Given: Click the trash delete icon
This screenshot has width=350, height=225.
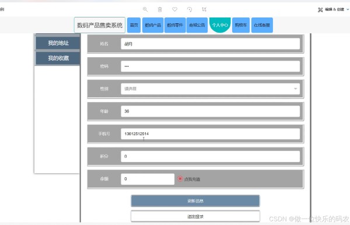Looking at the screenshot, I should 160,9.
